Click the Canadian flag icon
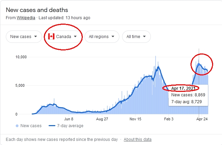The height and width of the screenshot is (145, 222). click(x=51, y=36)
